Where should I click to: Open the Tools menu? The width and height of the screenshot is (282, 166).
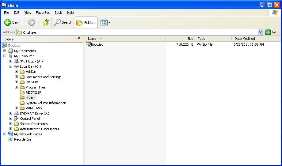(58, 13)
